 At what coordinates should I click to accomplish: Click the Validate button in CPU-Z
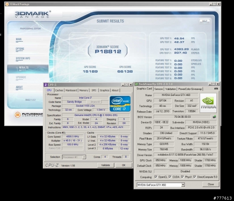point(106,165)
